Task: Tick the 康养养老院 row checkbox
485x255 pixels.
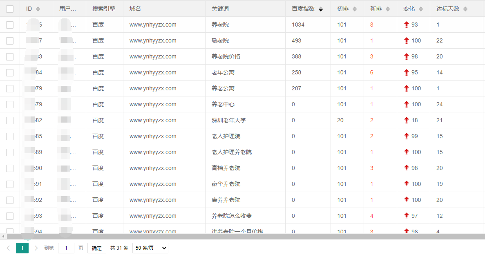Action: pyautogui.click(x=10, y=200)
